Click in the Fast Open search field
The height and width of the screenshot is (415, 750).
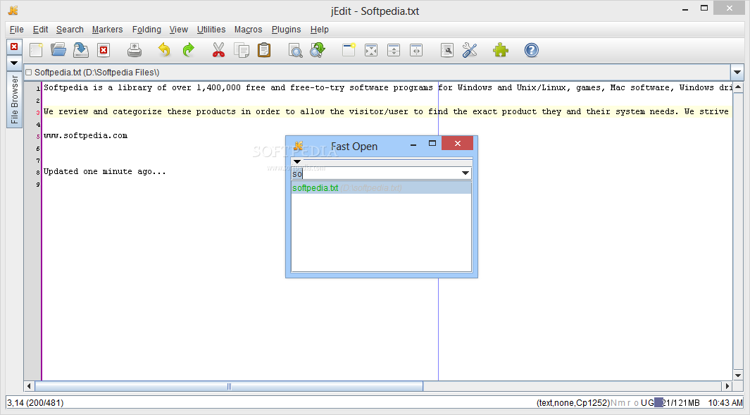[x=375, y=173]
